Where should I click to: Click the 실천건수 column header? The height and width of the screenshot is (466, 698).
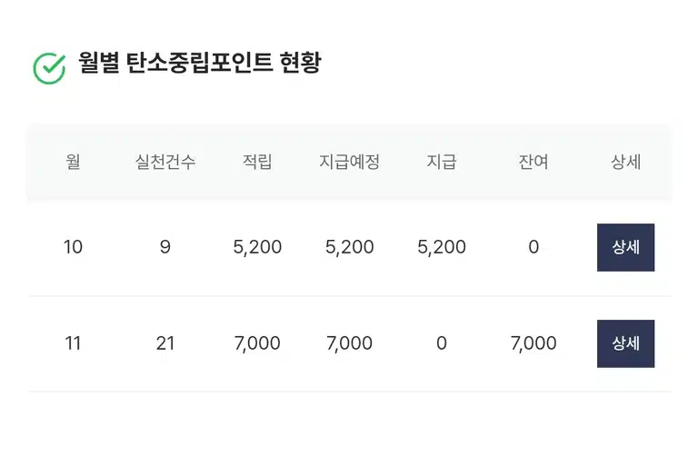click(165, 162)
